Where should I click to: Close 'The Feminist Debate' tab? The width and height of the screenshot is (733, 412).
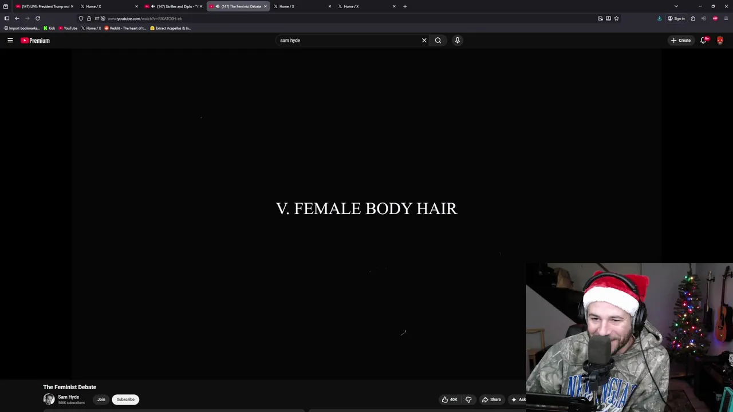[x=265, y=6]
